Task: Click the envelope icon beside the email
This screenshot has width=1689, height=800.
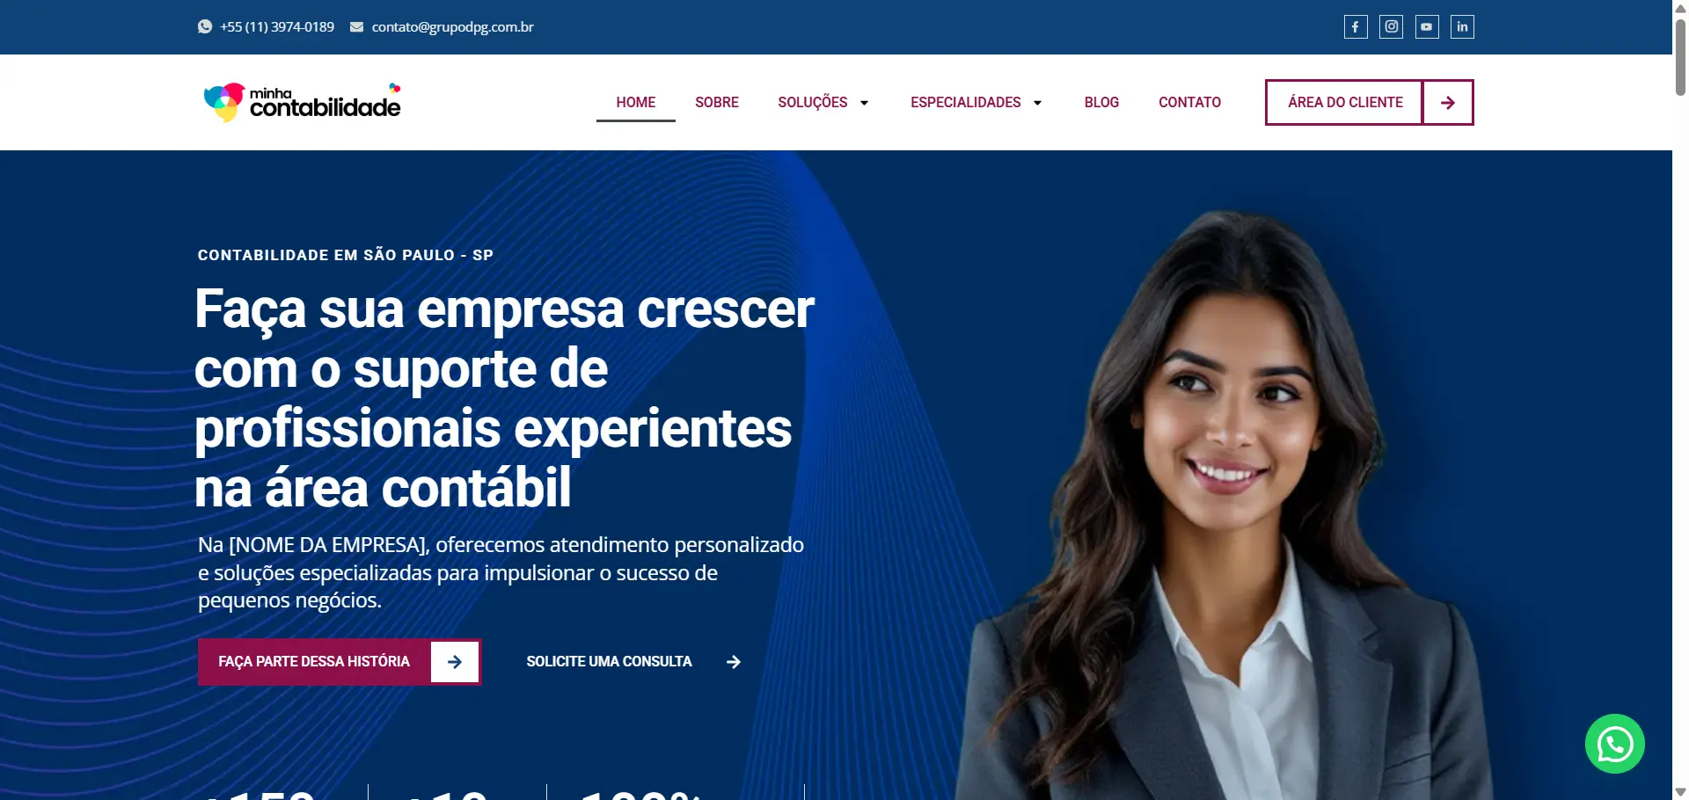Action: coord(356,27)
